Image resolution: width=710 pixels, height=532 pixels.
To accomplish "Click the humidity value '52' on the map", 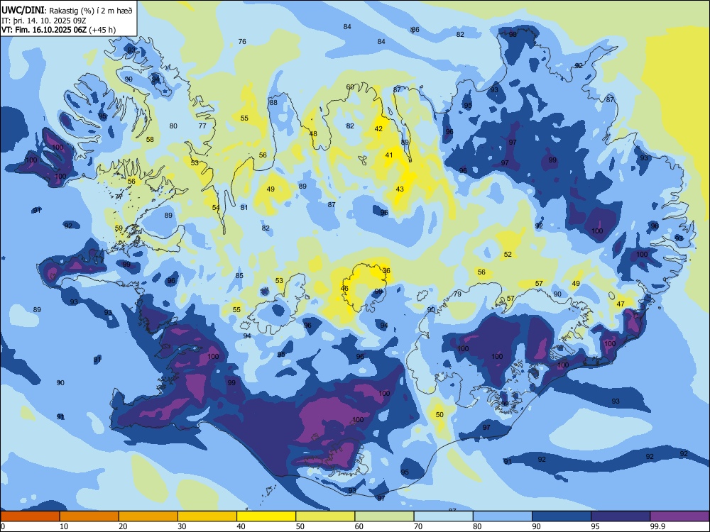I will click(x=508, y=255).
